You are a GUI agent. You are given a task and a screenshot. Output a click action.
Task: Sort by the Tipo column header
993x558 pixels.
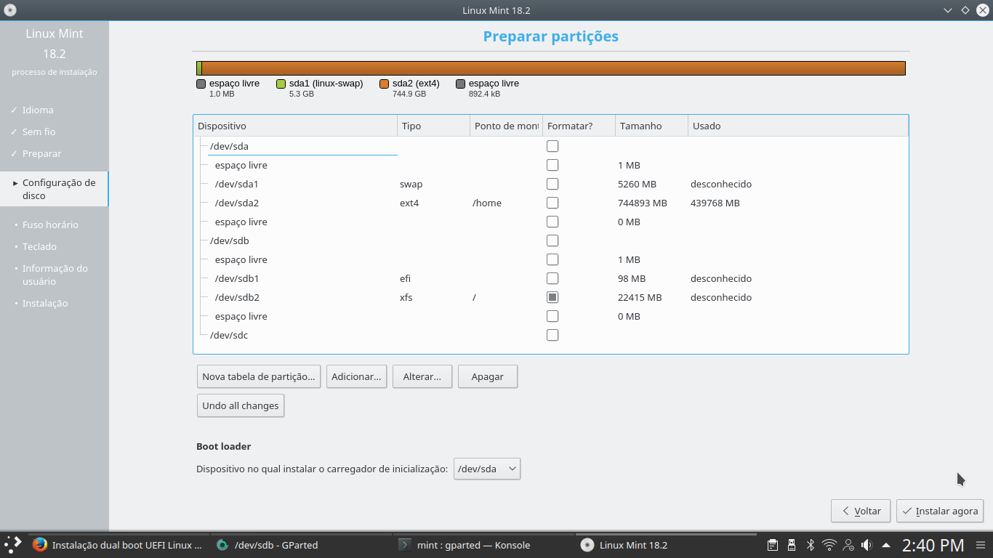point(433,126)
